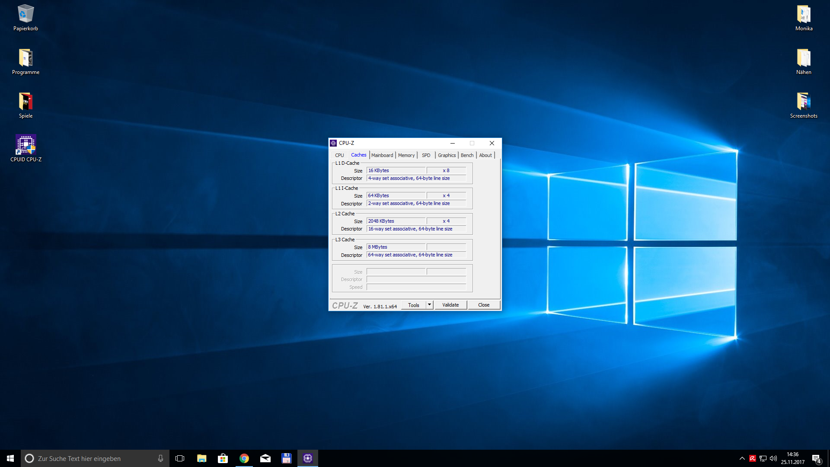This screenshot has width=830, height=467.
Task: Click the L3 Cache size field
Action: 396,247
